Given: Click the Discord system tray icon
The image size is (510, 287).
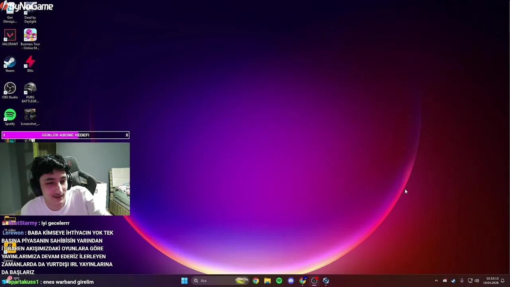Looking at the screenshot, I should click(445, 281).
